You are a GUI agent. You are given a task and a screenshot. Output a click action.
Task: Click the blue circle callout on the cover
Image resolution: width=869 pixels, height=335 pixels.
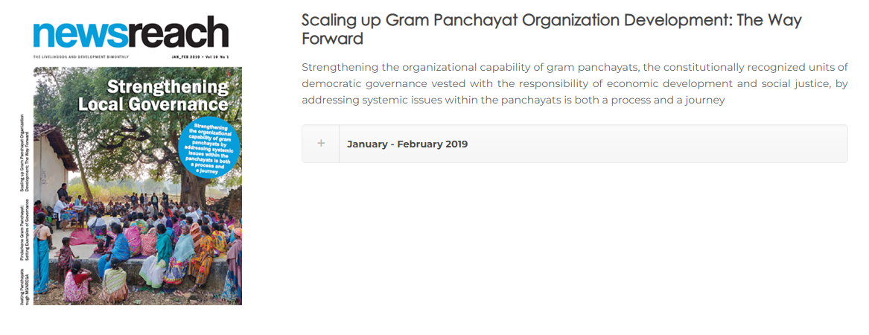(x=209, y=147)
